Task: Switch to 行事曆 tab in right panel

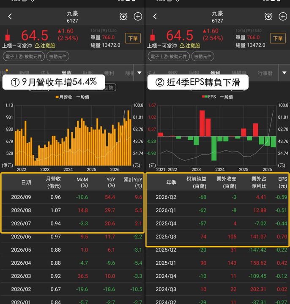Action: 265,73
